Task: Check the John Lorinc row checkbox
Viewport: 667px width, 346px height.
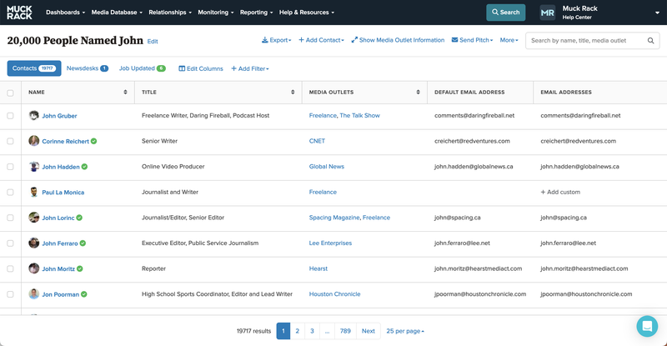Action: (10, 218)
